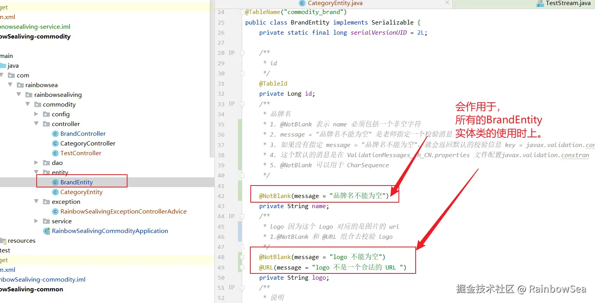Click the exception package folder icon
The image size is (595, 303).
point(47,202)
